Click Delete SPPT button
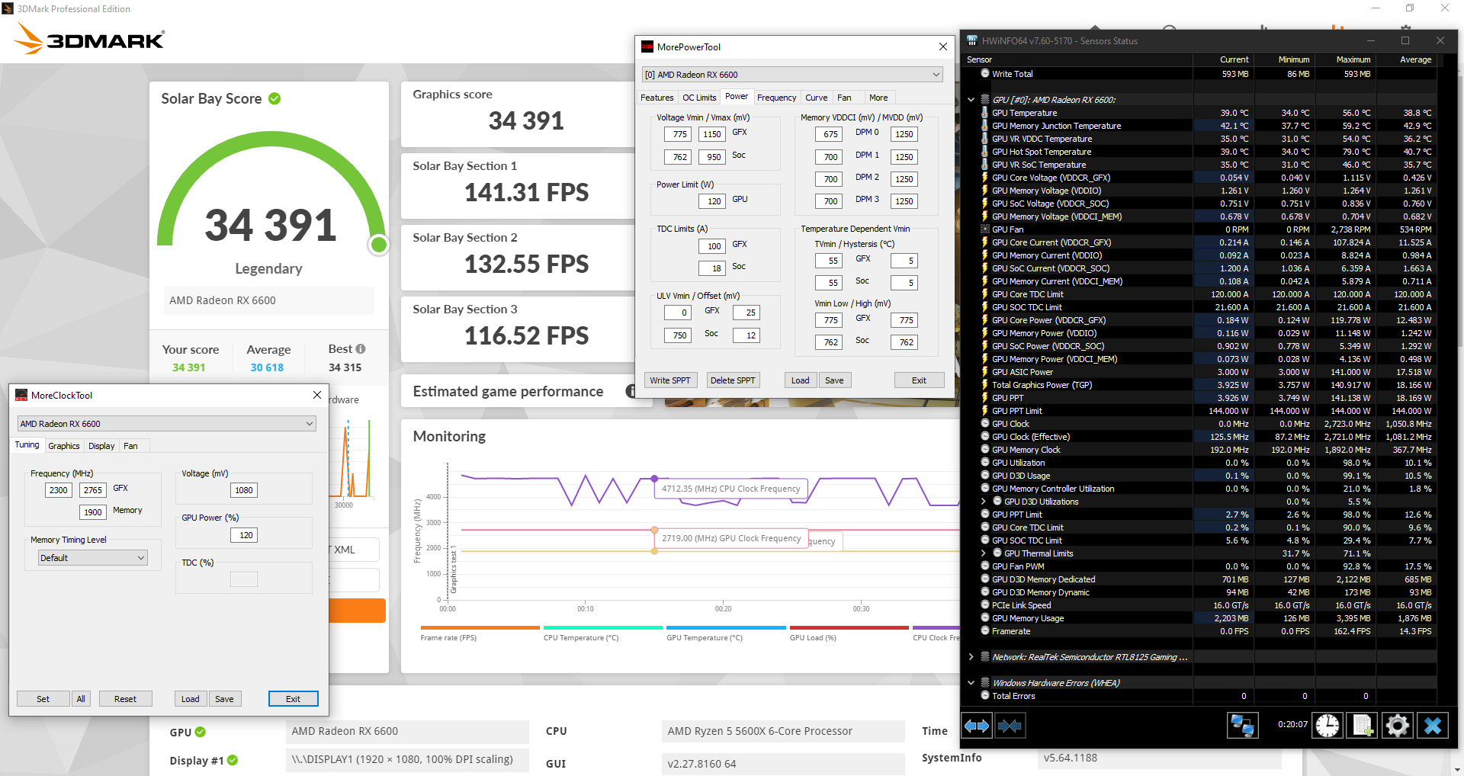1464x776 pixels. pyautogui.click(x=733, y=380)
